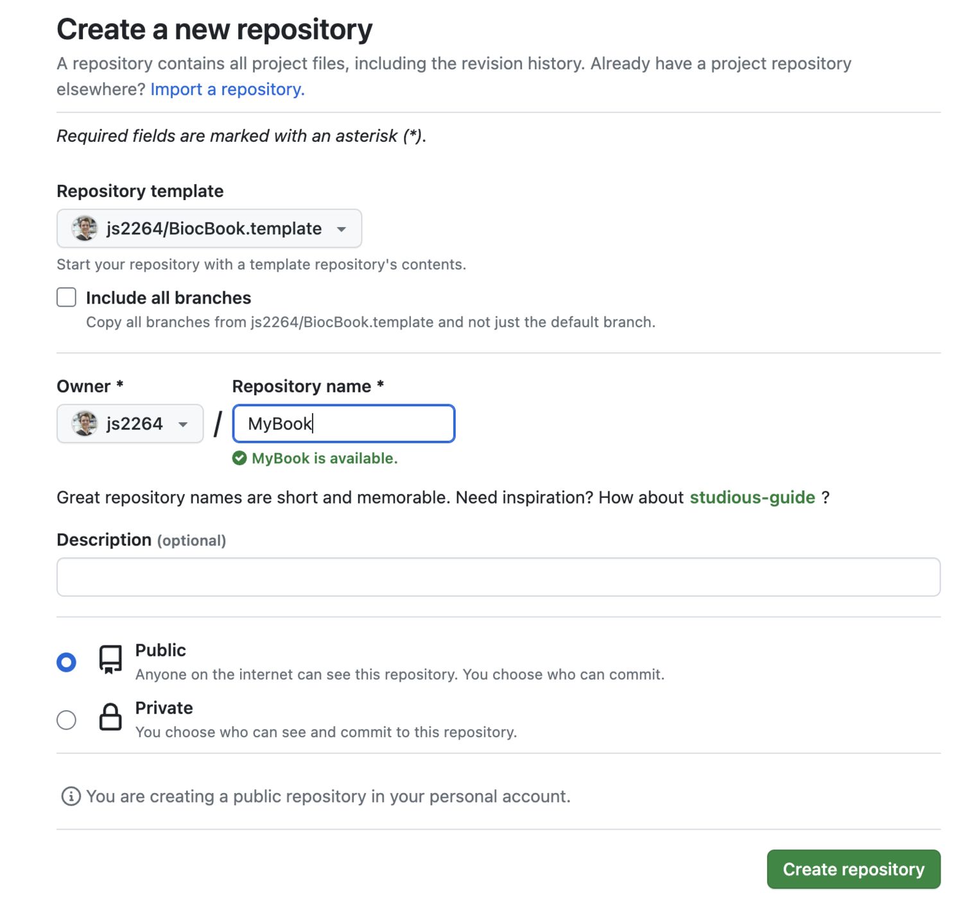Click the Include all branches label
963x922 pixels.
tap(168, 298)
